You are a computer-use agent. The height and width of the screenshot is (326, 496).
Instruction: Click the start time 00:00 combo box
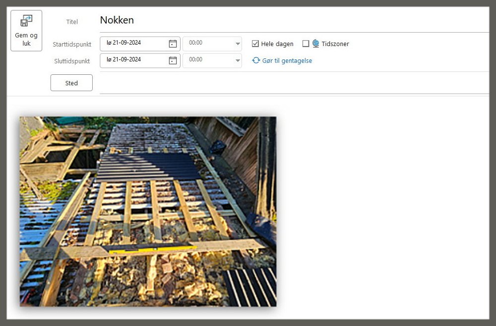click(x=207, y=44)
